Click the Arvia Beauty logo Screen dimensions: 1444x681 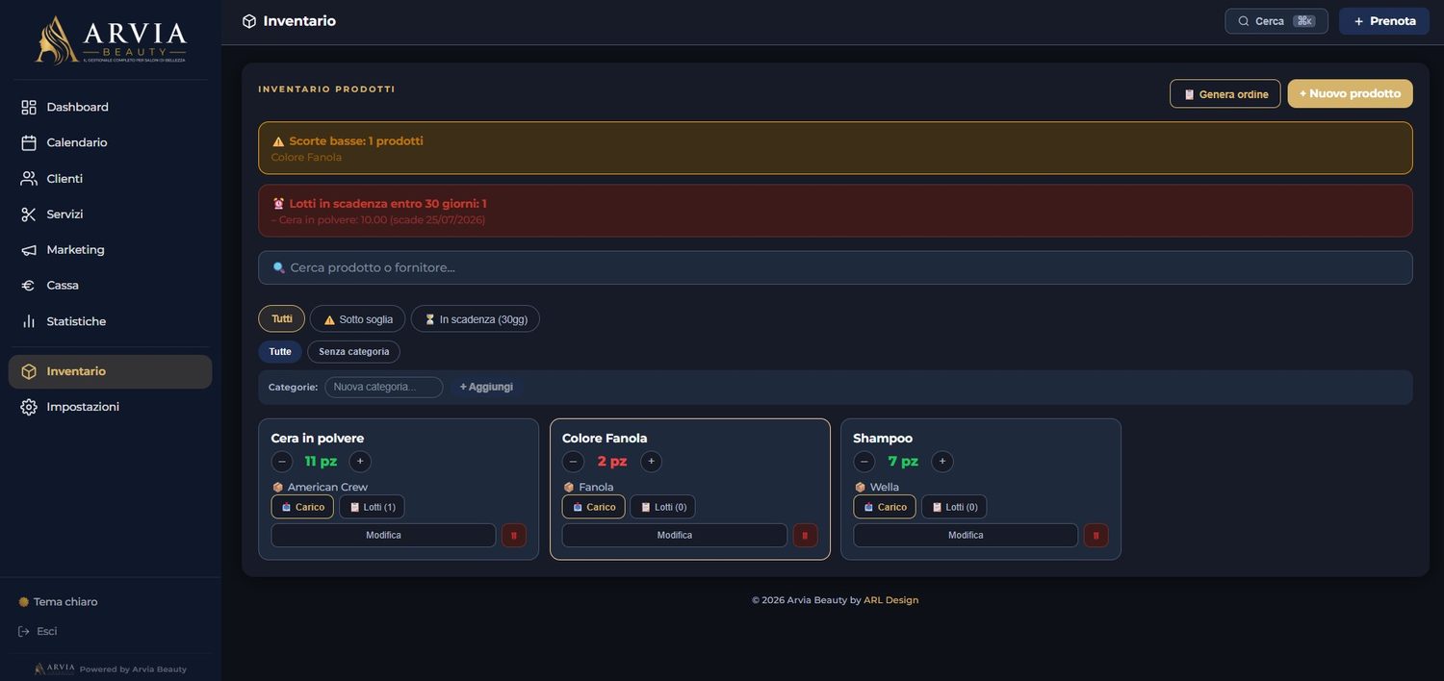click(111, 39)
